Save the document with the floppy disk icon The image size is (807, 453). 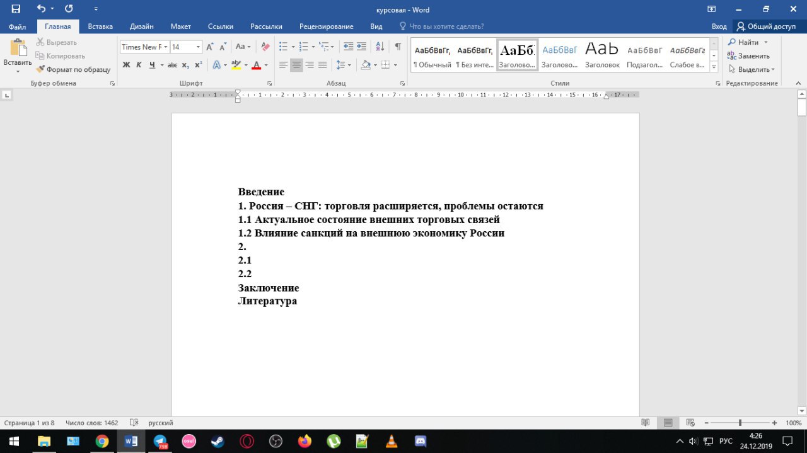coord(16,9)
